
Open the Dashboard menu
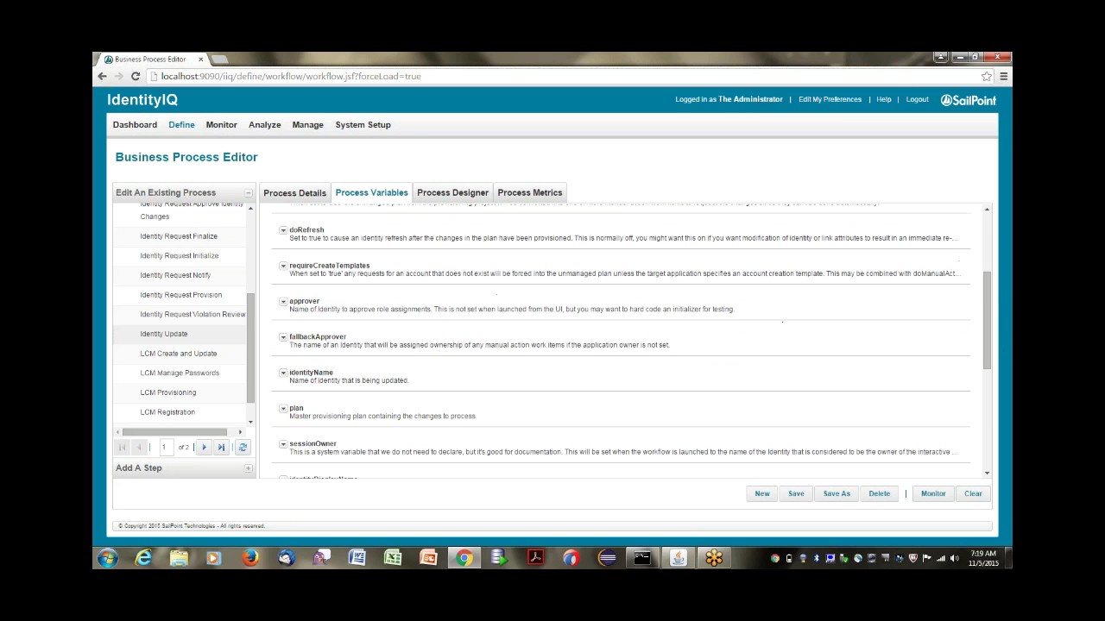(135, 125)
